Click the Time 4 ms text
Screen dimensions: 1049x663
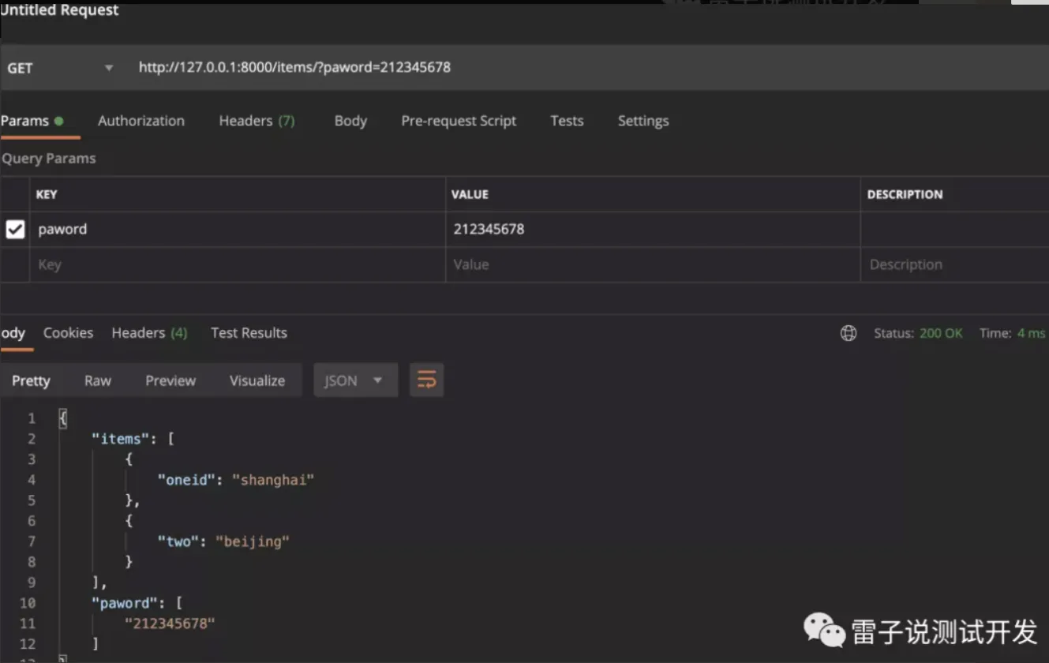(1012, 333)
